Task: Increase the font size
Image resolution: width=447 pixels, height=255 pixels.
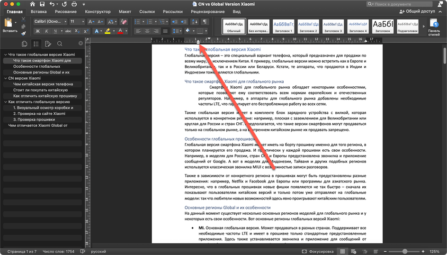Action: click(91, 22)
